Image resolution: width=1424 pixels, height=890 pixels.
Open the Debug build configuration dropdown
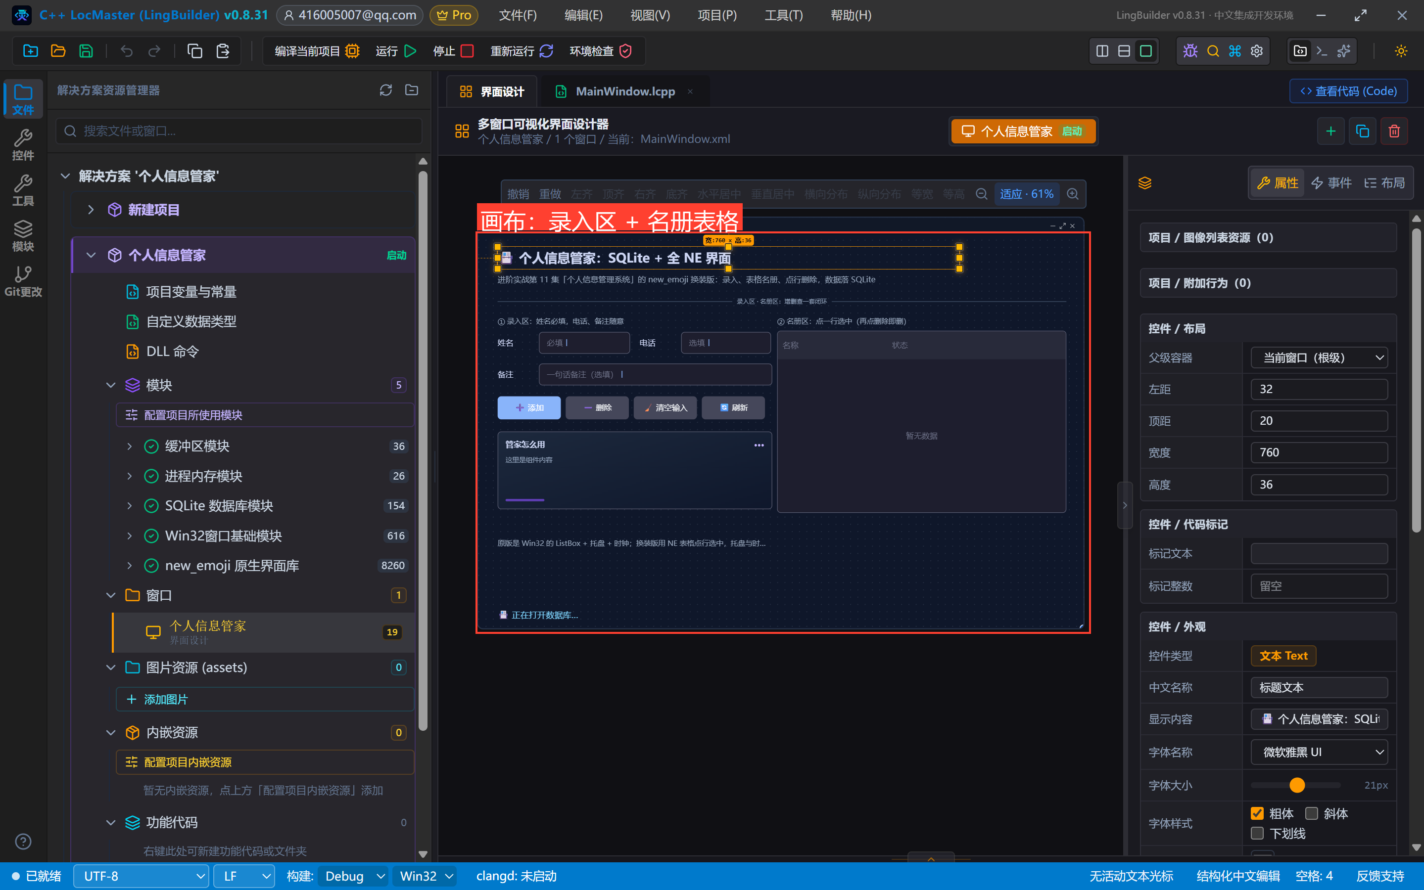tap(353, 876)
